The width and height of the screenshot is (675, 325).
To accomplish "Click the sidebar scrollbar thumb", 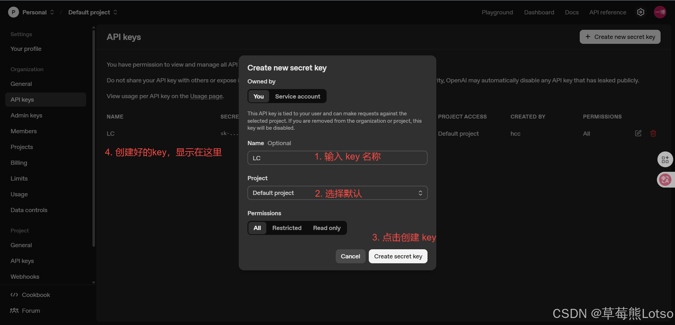I will tap(94, 138).
